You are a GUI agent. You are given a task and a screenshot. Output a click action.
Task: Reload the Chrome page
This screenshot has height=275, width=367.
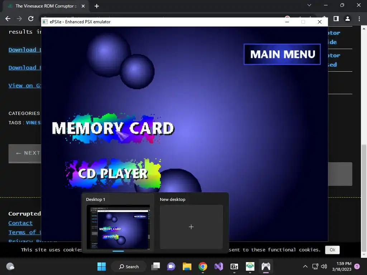point(31,19)
